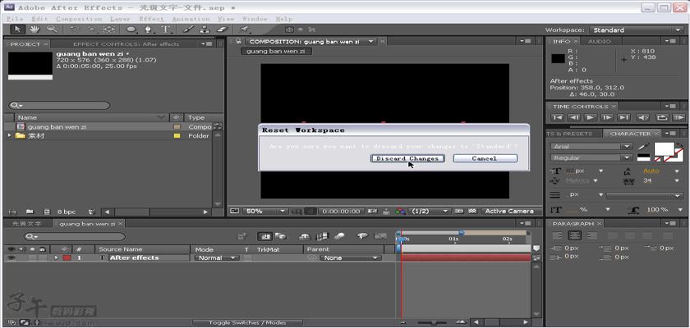
Task: Click the Project panel search field
Action: click(59, 106)
